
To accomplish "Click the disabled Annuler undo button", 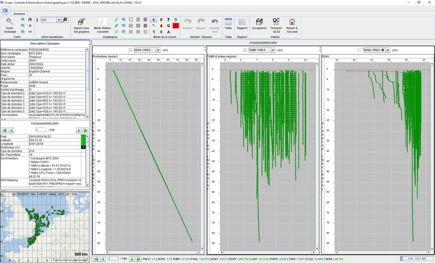I will (x=187, y=24).
